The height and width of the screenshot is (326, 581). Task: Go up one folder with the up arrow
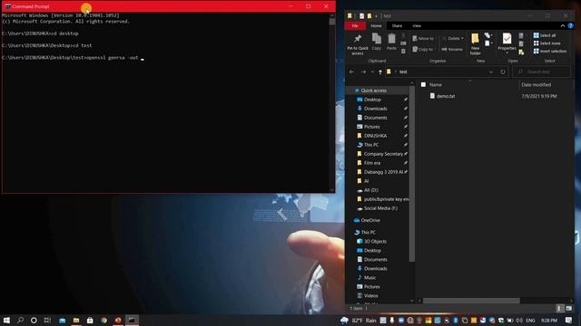380,72
